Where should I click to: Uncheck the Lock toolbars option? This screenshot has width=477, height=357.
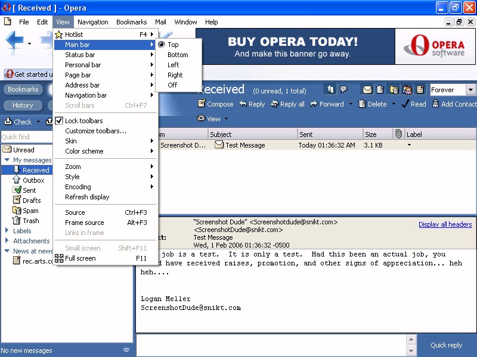pyautogui.click(x=83, y=121)
